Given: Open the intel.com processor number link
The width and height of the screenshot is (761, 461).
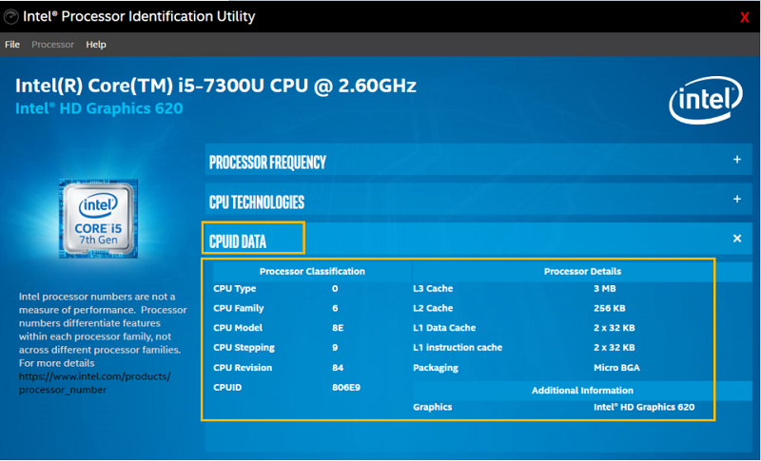Looking at the screenshot, I should tap(94, 383).
